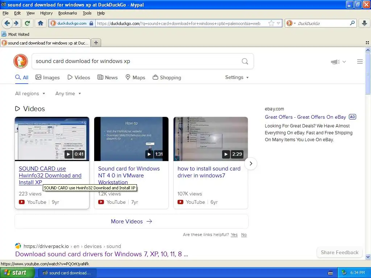Expand the Settings dropdown
Screen dimensions: 371x278
coord(237,77)
